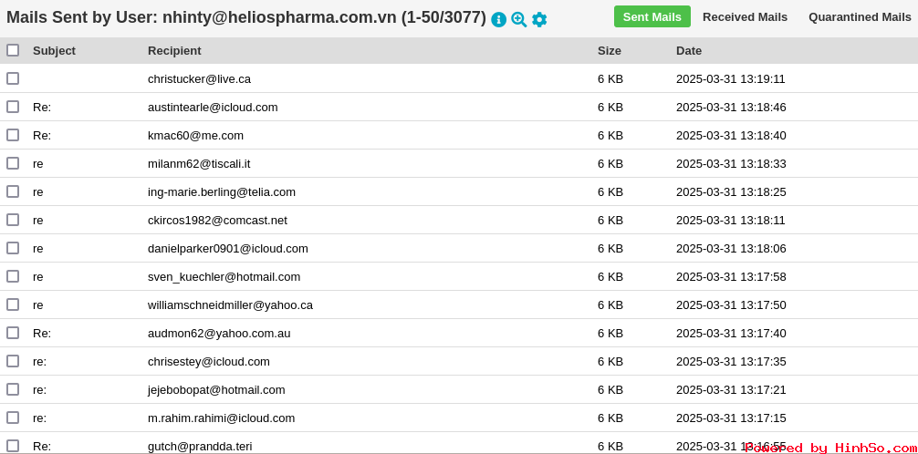
Task: Check the christucker@live.ca mail row
Action: [x=13, y=78]
